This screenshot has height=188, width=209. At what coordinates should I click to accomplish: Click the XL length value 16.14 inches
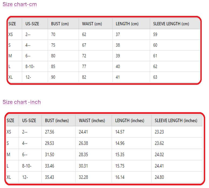[x=120, y=177]
